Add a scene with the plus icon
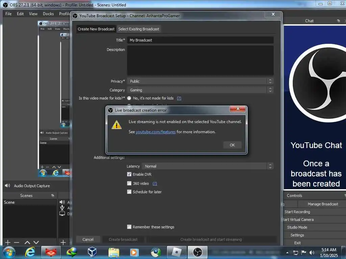 8,242
